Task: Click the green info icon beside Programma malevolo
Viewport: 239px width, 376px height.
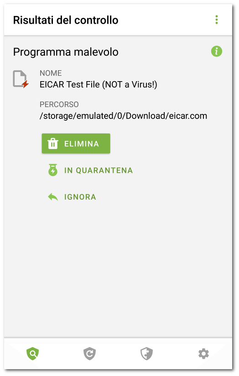Action: (217, 52)
